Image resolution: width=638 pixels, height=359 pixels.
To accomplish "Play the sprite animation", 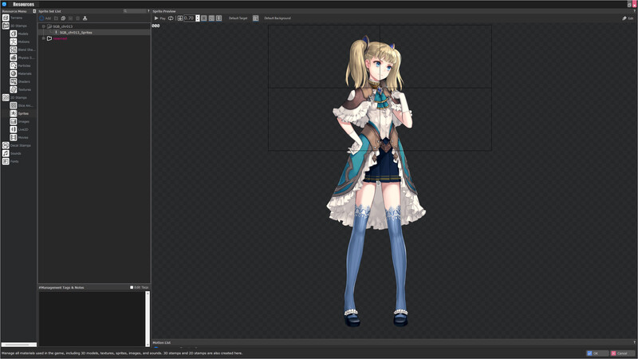I will point(159,18).
